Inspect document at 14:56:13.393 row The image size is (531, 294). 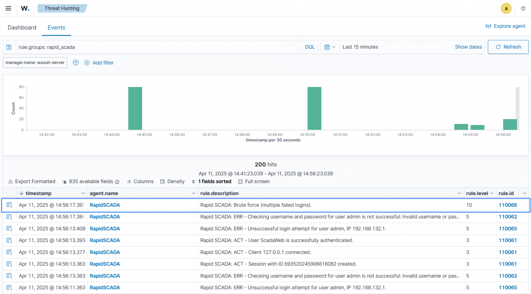click(9, 240)
